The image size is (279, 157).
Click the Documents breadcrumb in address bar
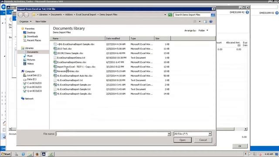pyautogui.click(x=56, y=14)
